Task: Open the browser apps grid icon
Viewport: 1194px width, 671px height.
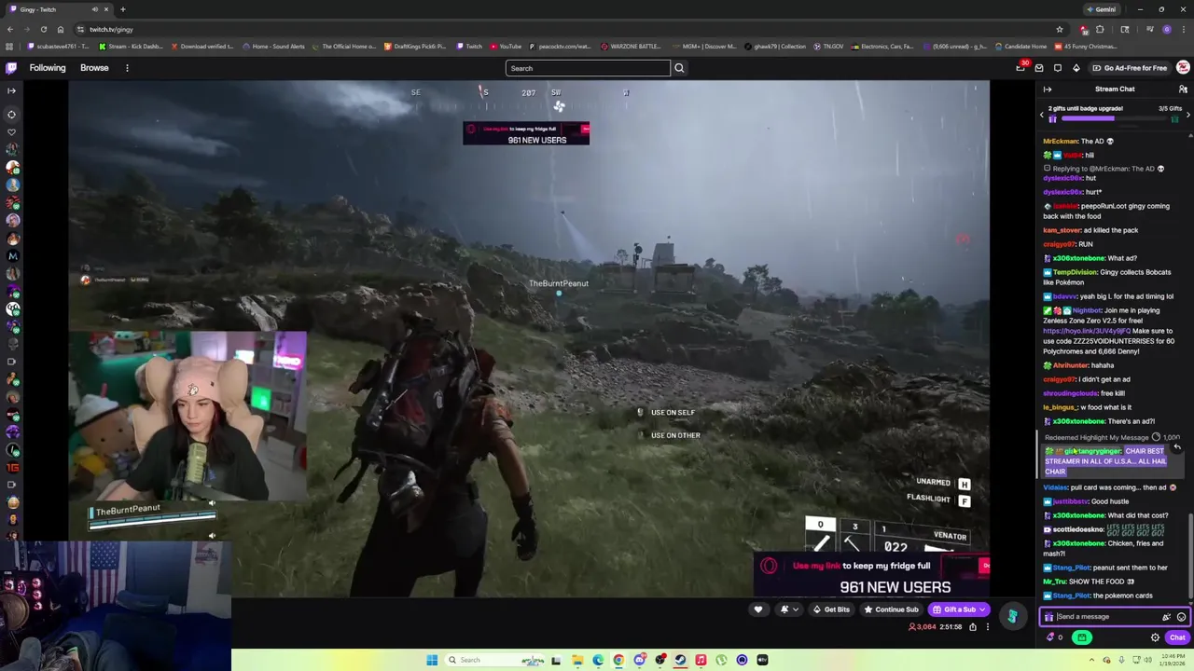Action: [x=10, y=47]
